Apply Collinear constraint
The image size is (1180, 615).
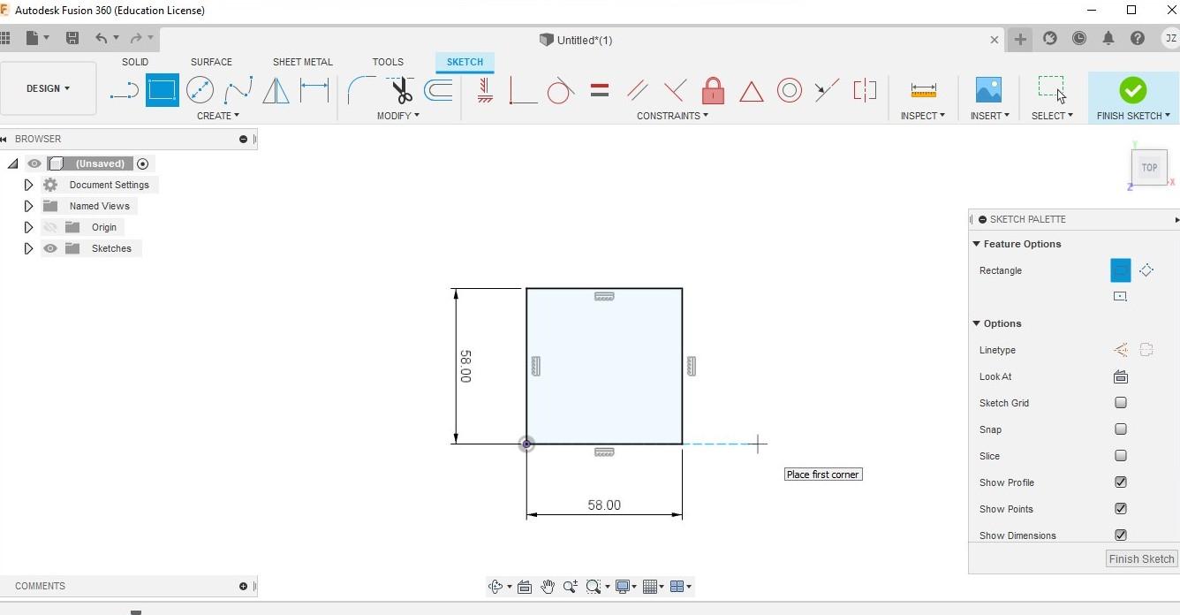tap(828, 90)
